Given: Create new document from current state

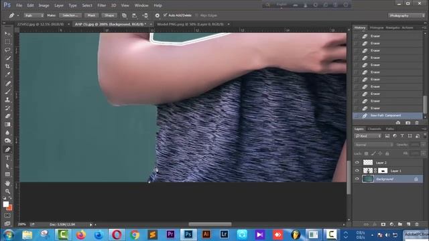Looking at the screenshot, I should (398, 123).
